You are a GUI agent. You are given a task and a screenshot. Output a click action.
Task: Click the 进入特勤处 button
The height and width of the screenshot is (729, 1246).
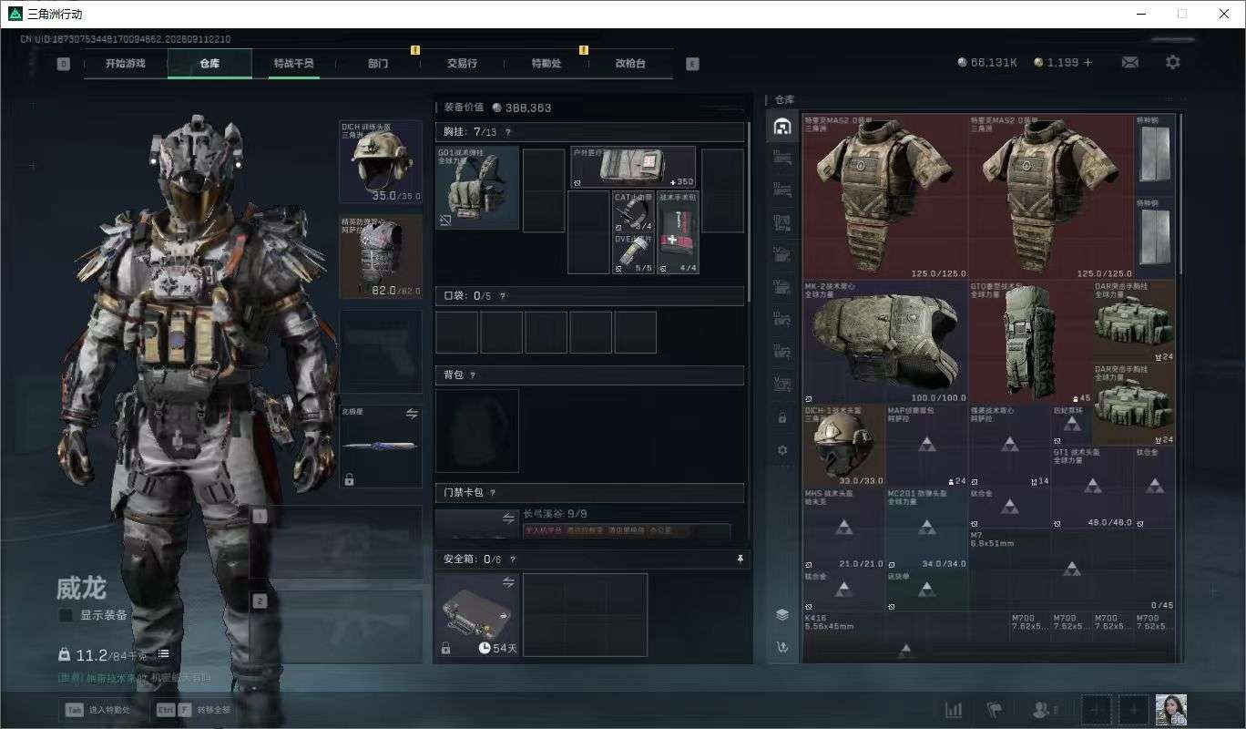coord(97,710)
